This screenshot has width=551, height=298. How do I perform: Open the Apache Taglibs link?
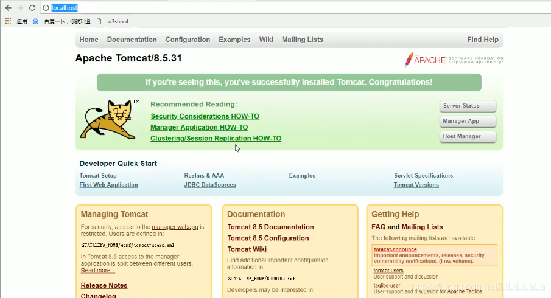pyautogui.click(x=465, y=291)
